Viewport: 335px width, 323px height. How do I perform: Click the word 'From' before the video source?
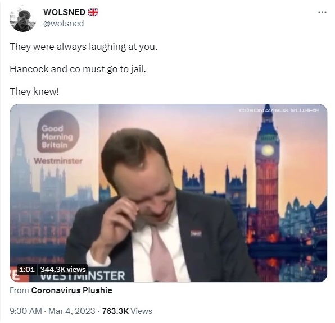click(x=19, y=290)
